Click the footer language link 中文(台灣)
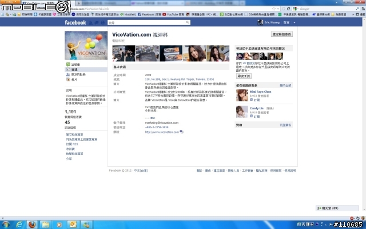This screenshot has width=366, height=229. (141, 171)
